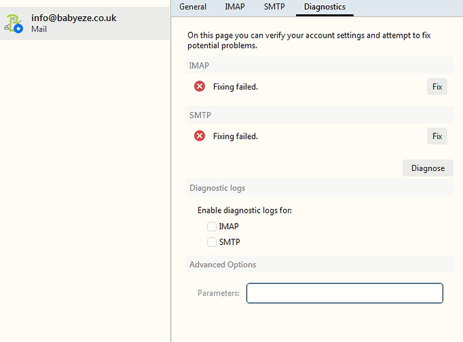Click the SMTP 'Fixing failed.' status text
The width and height of the screenshot is (463, 342).
[x=235, y=136]
